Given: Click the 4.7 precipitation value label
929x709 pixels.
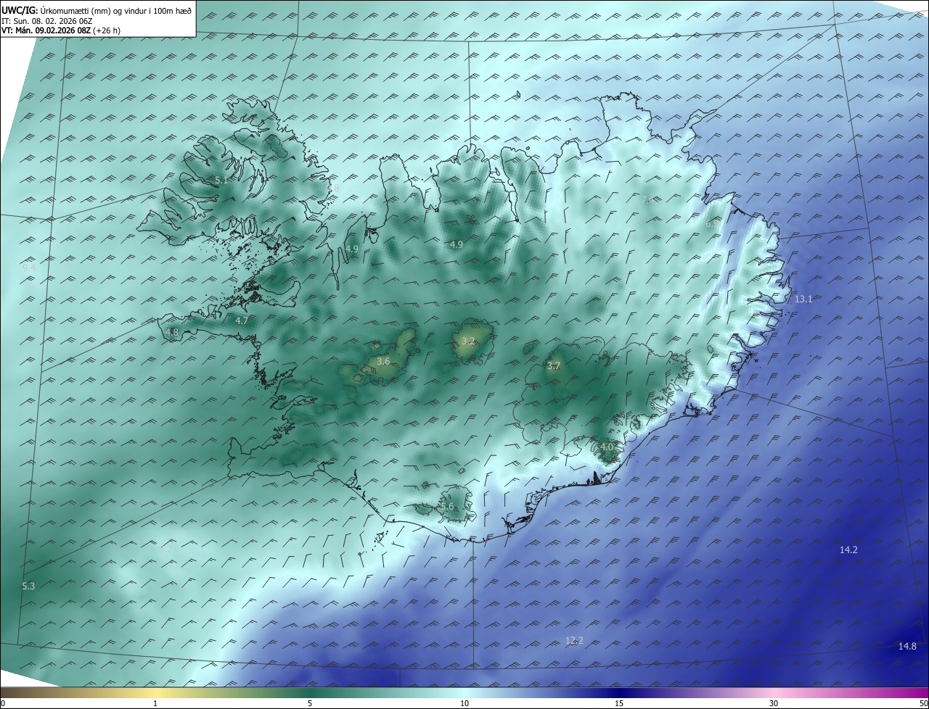Looking at the screenshot, I should click(242, 320).
